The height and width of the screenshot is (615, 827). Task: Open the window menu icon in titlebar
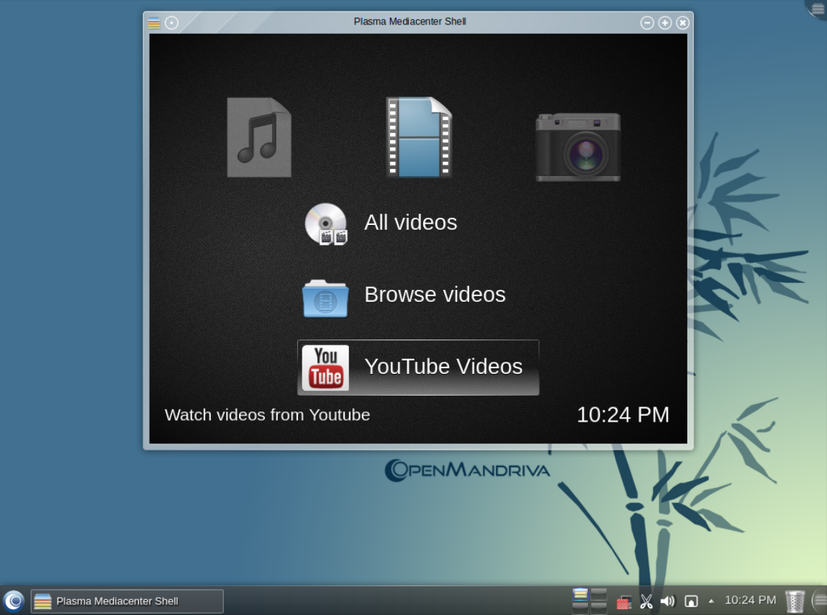(x=154, y=22)
